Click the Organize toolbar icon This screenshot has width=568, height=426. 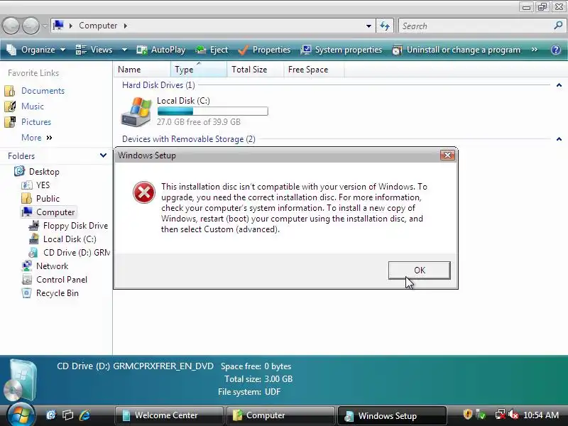click(x=11, y=50)
